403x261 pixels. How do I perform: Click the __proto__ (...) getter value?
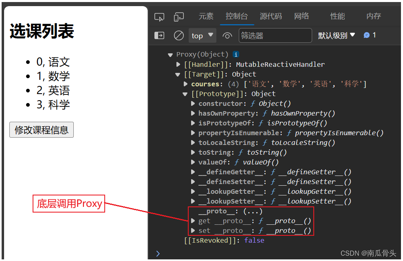click(253, 211)
